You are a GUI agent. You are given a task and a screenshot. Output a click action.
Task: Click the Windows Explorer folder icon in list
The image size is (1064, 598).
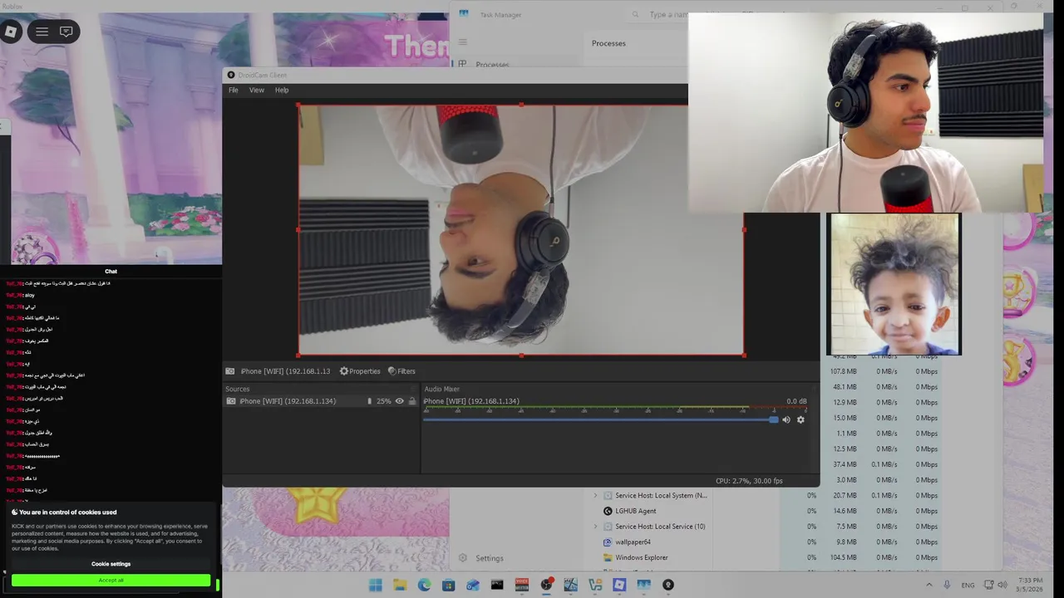tap(608, 557)
